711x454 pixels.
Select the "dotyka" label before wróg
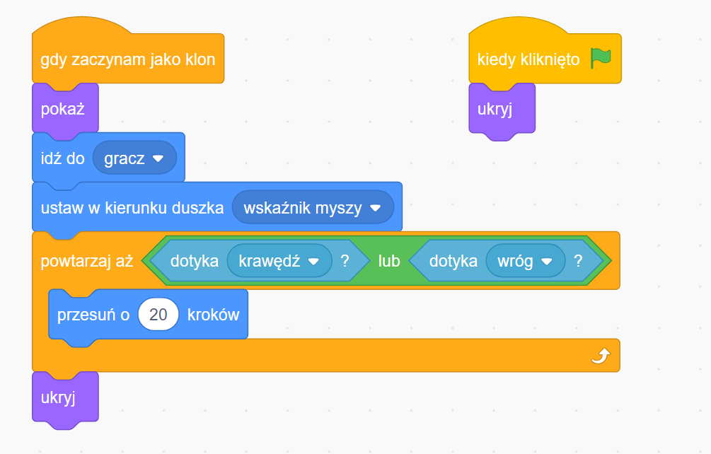pos(453,261)
